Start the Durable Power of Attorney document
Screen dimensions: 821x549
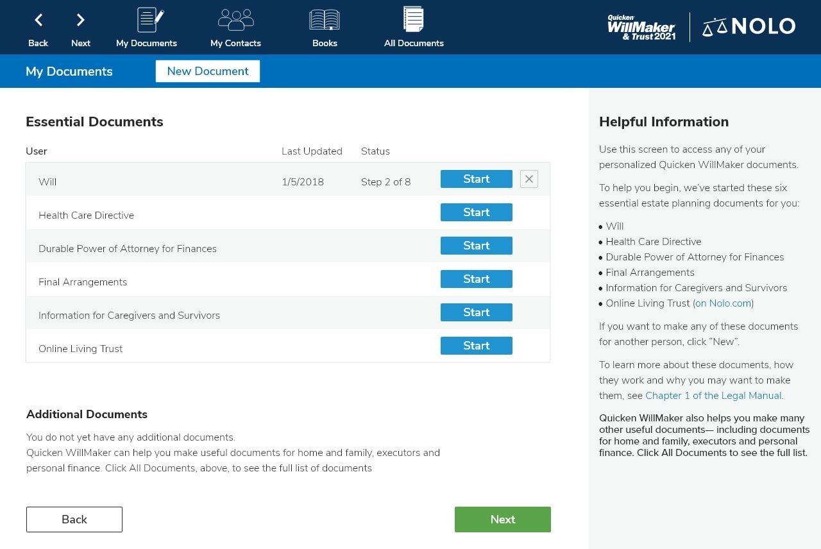[476, 246]
